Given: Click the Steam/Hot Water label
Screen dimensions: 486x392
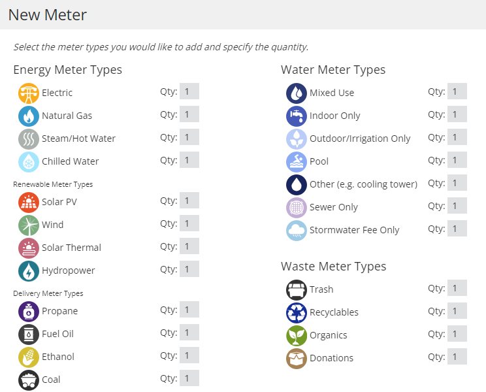Looking at the screenshot, I should (78, 139).
